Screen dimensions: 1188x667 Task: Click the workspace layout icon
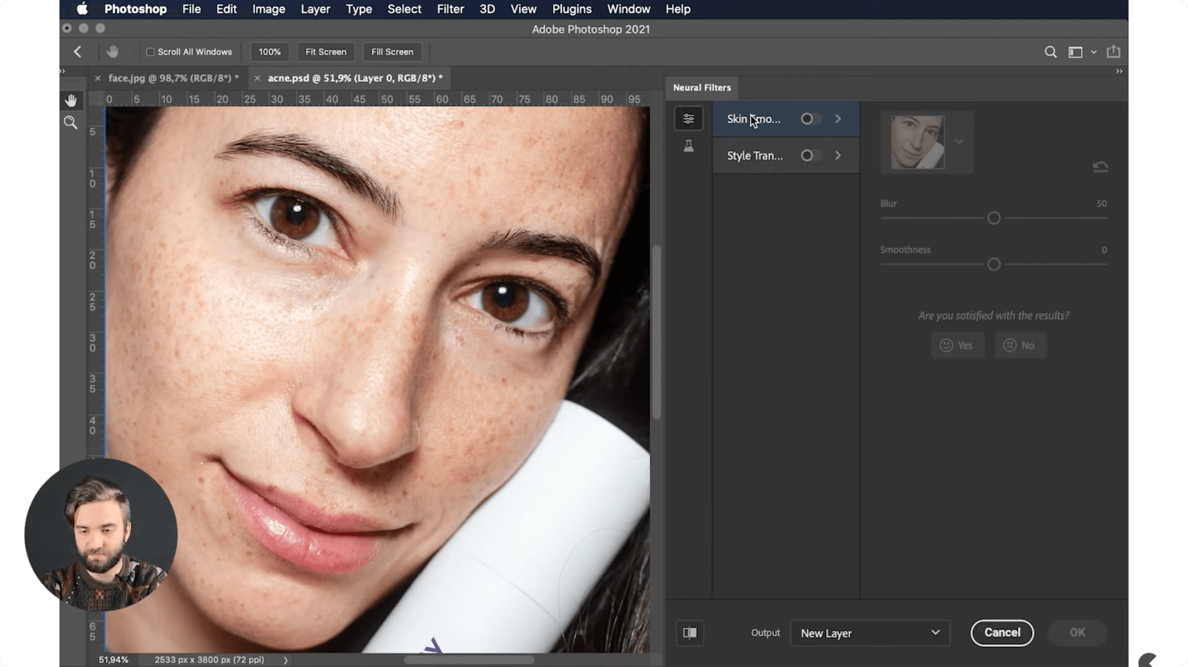(x=1075, y=52)
